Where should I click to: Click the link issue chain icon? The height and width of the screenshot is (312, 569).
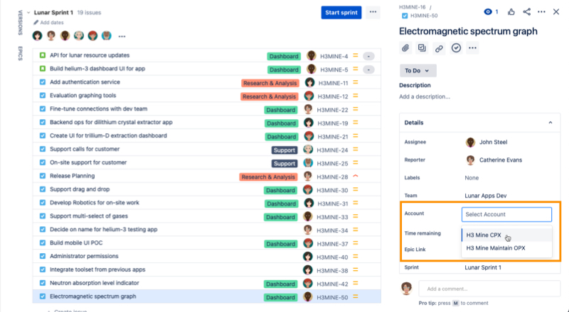point(440,48)
